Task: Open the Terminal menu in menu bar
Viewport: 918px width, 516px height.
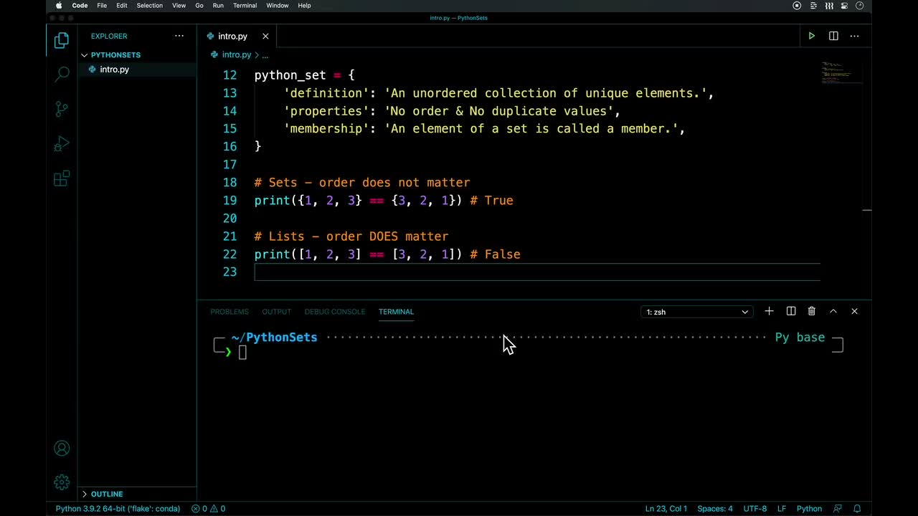Action: tap(245, 6)
